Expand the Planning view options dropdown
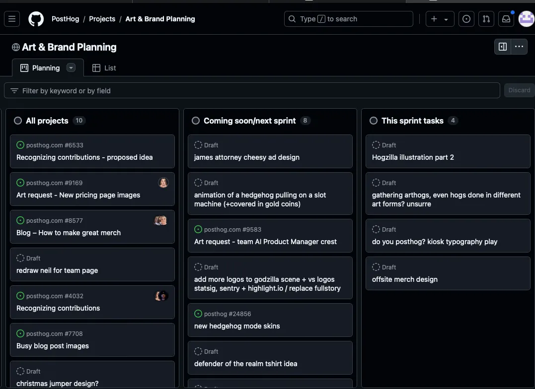The height and width of the screenshot is (389, 535). (71, 68)
